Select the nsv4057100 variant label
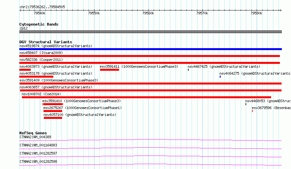The height and width of the screenshot is (169, 291). pyautogui.click(x=80, y=115)
